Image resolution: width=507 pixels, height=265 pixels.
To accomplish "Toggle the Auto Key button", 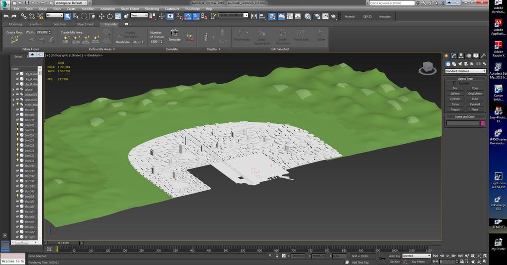I will click(x=395, y=256).
